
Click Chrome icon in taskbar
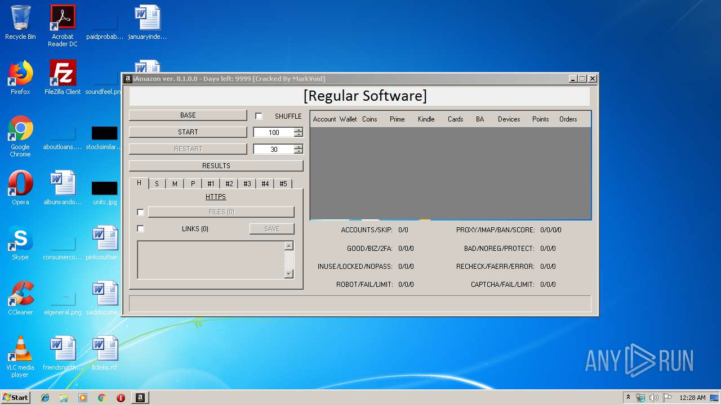[102, 398]
